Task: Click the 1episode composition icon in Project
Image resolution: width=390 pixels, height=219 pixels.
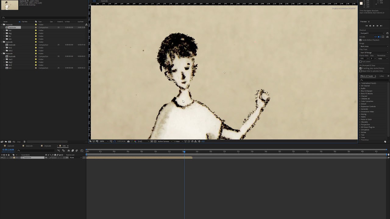Action: (x=7, y=27)
